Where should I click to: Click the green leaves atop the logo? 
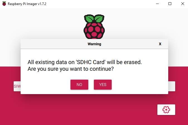pos(94,19)
